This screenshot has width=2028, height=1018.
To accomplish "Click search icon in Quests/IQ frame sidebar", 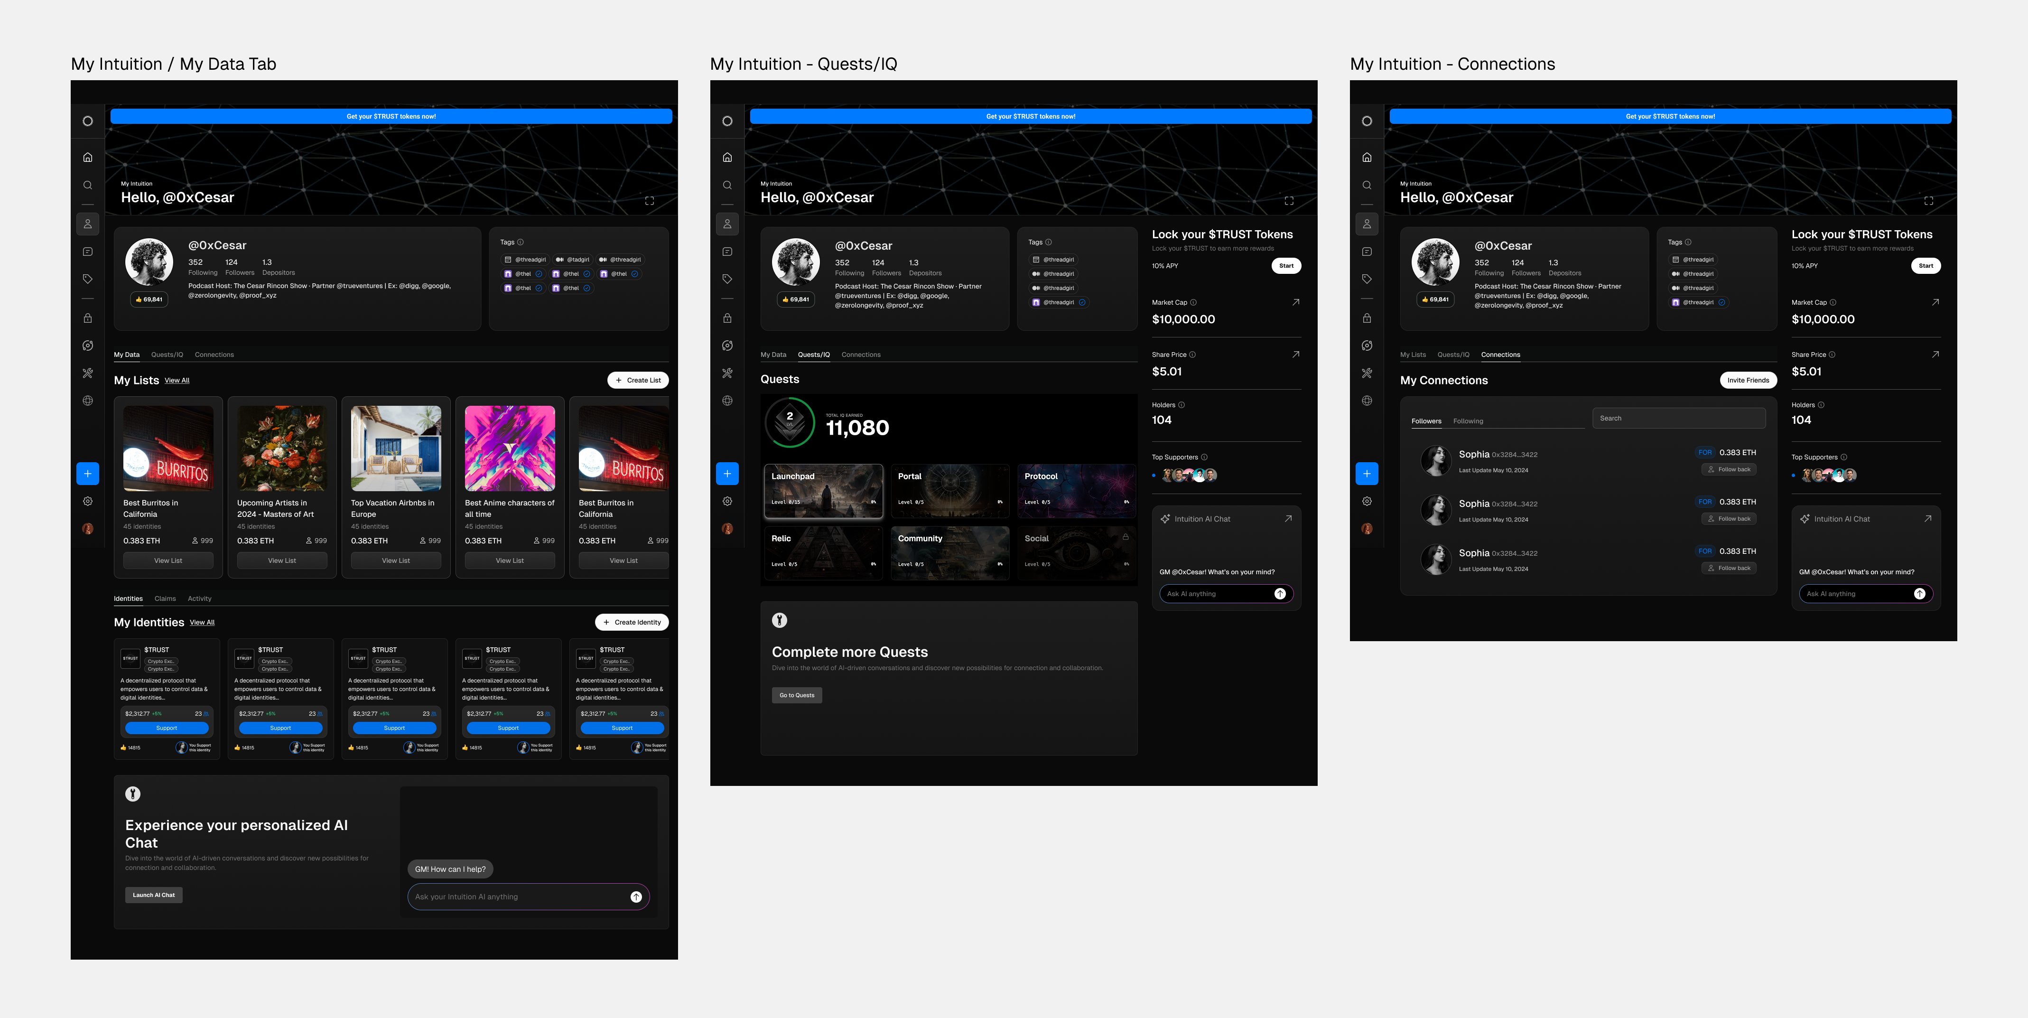I will click(726, 185).
